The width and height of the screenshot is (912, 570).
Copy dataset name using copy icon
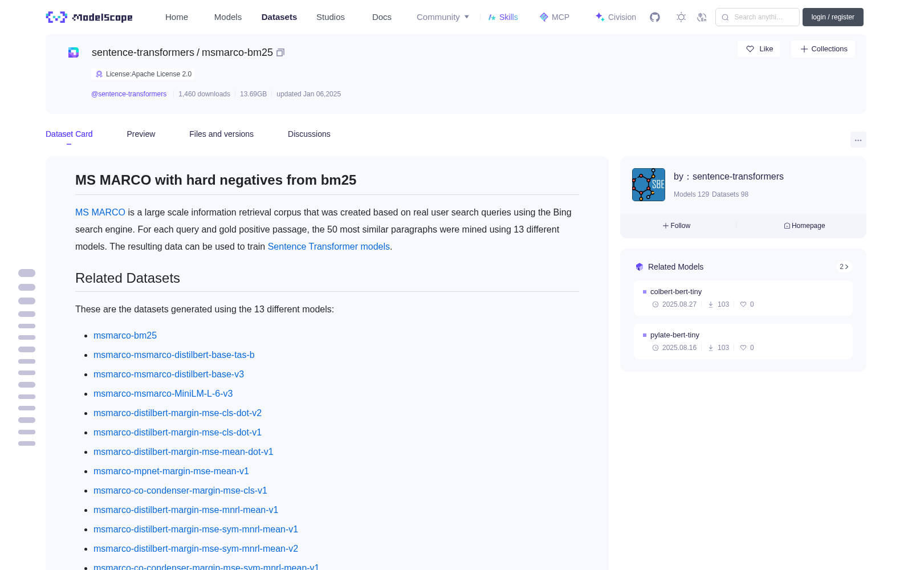(x=280, y=52)
